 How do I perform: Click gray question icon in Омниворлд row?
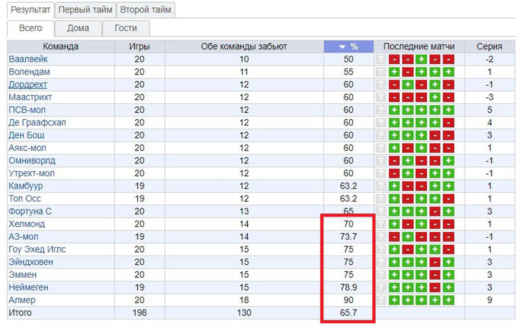(381, 160)
